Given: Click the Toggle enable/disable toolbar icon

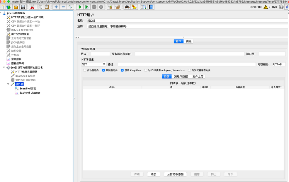Looking at the screenshot, I should (x=70, y=7).
